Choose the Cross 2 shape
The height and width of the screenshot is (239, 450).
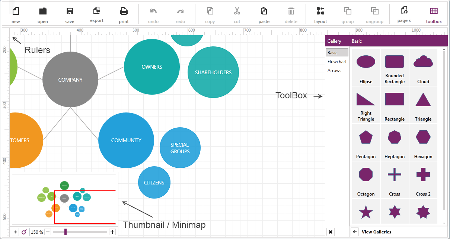[x=423, y=174]
